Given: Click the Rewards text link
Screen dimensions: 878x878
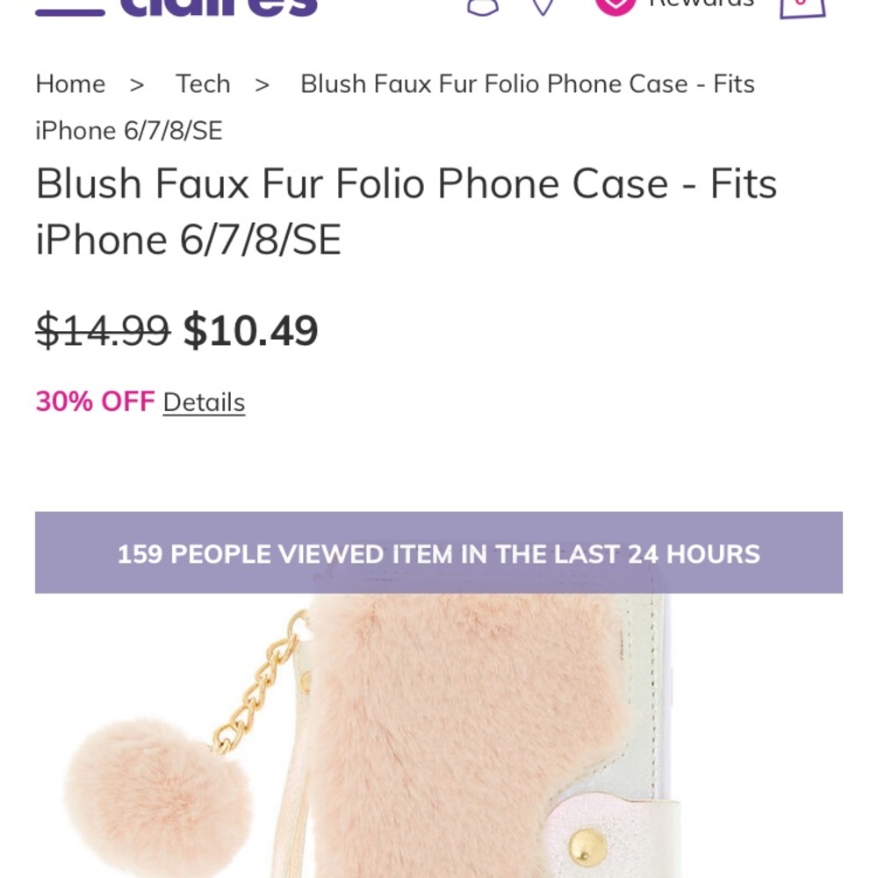Looking at the screenshot, I should pos(701,5).
